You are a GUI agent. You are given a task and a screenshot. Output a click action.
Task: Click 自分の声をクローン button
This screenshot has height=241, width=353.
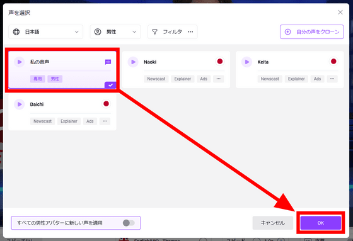coord(312,31)
